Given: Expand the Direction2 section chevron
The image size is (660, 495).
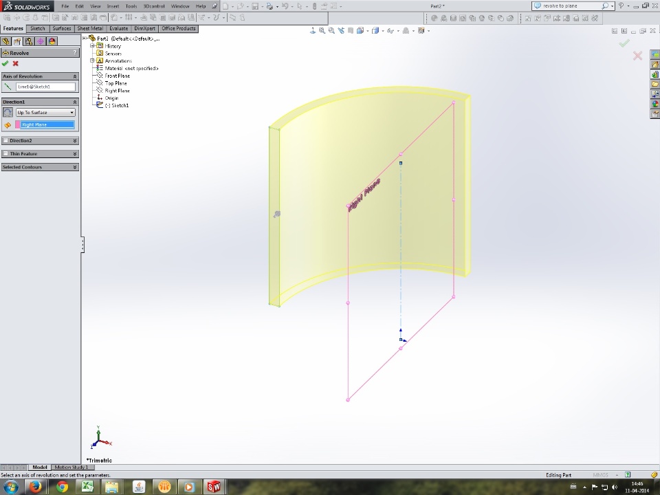Looking at the screenshot, I should (75, 140).
